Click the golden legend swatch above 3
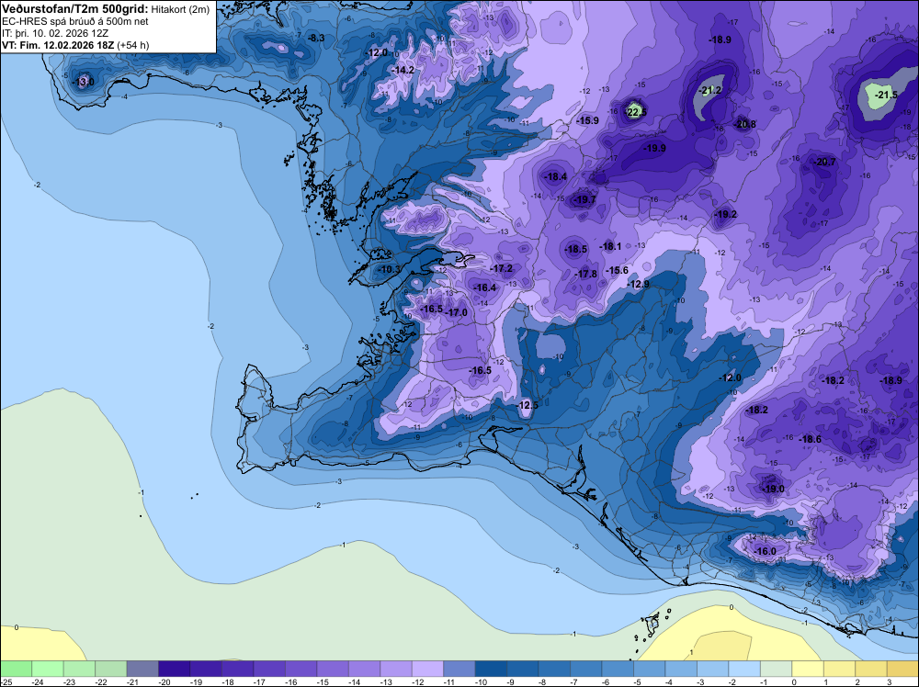The width and height of the screenshot is (919, 687). [x=902, y=669]
